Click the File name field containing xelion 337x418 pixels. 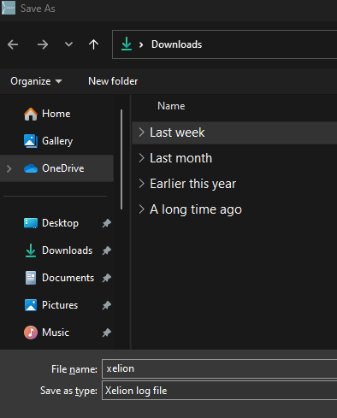pos(220,369)
